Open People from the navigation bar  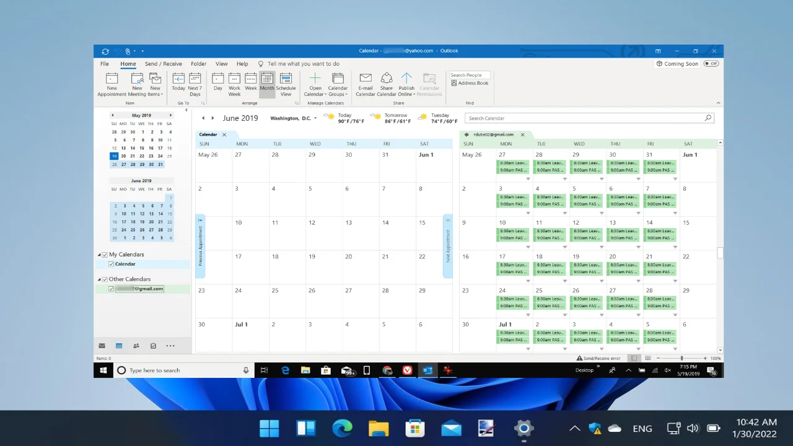click(x=136, y=346)
